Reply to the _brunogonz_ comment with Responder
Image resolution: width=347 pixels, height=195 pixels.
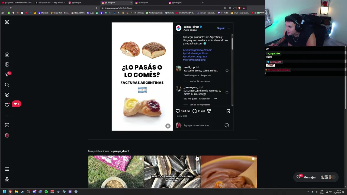click(x=204, y=99)
